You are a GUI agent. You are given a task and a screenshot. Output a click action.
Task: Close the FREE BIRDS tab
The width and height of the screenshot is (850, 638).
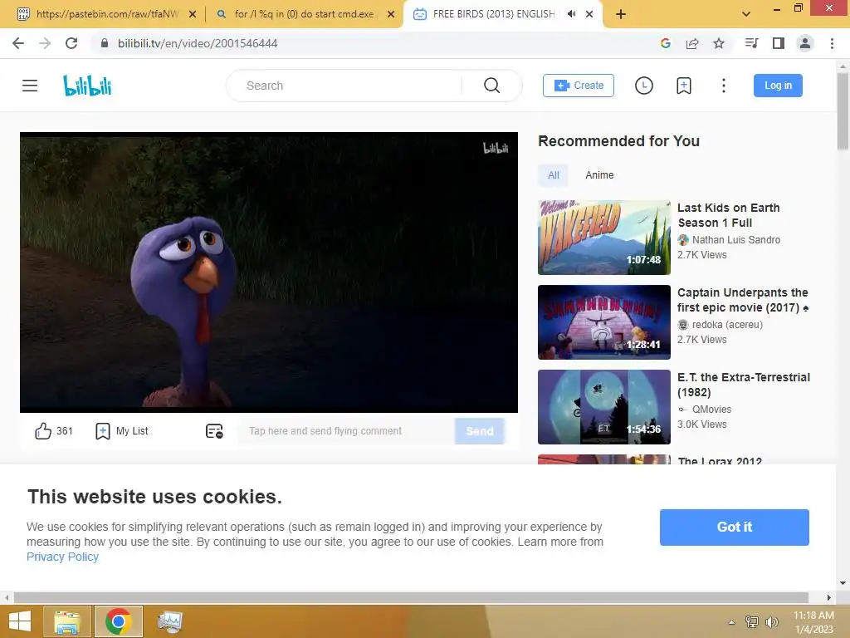pyautogui.click(x=589, y=14)
